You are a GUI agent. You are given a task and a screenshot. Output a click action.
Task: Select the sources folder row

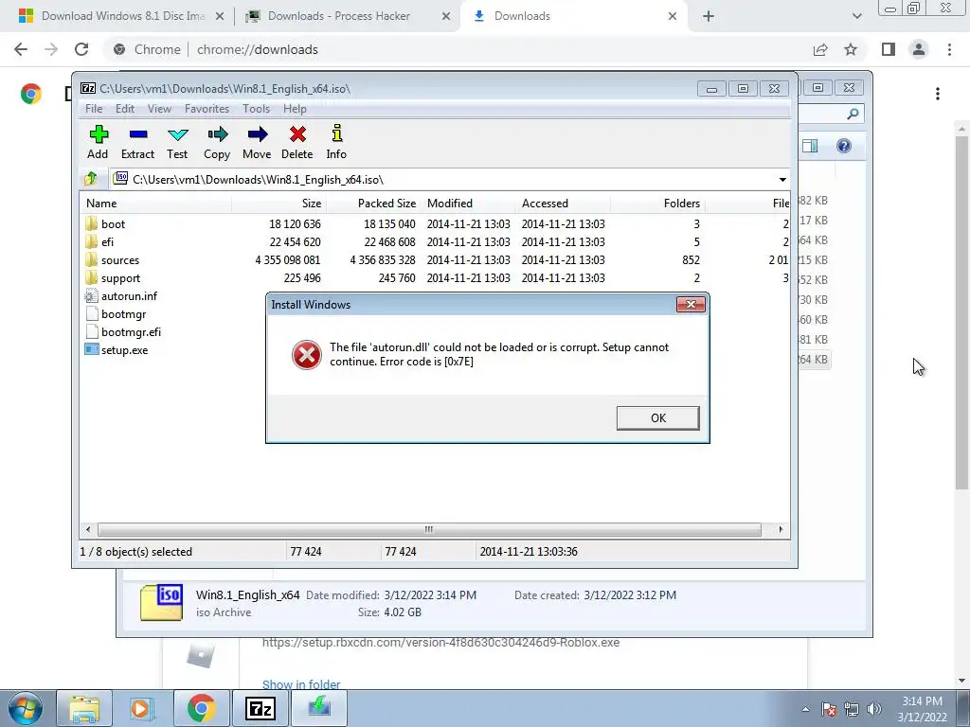[x=436, y=260]
